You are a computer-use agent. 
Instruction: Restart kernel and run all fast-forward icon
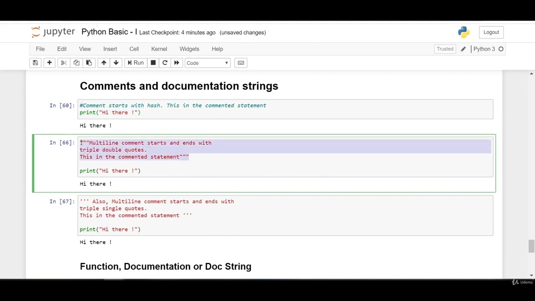(176, 63)
